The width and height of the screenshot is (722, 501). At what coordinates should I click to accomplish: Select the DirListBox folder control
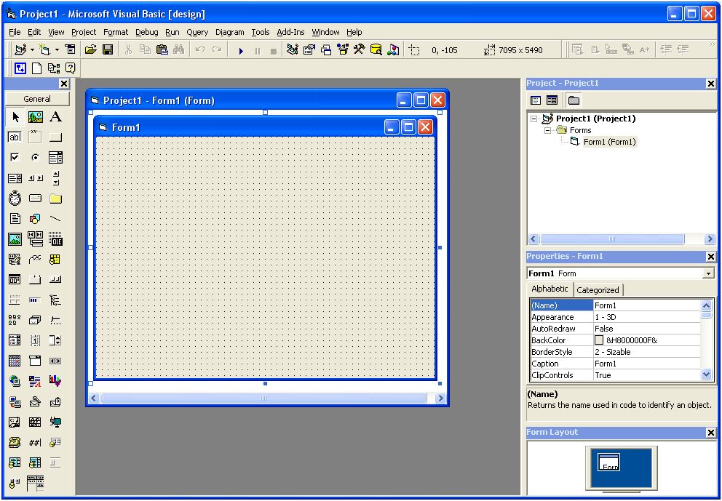click(56, 199)
